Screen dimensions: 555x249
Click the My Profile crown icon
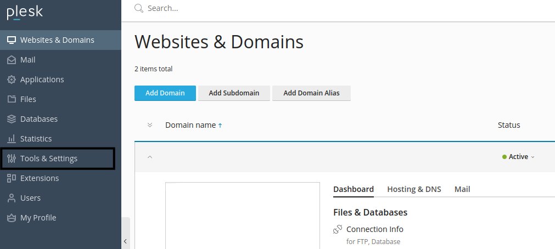click(x=12, y=218)
